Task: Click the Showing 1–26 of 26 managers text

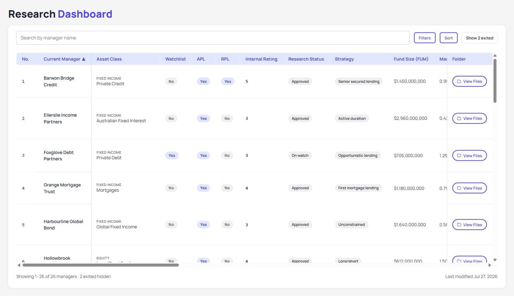Action: 46,277
